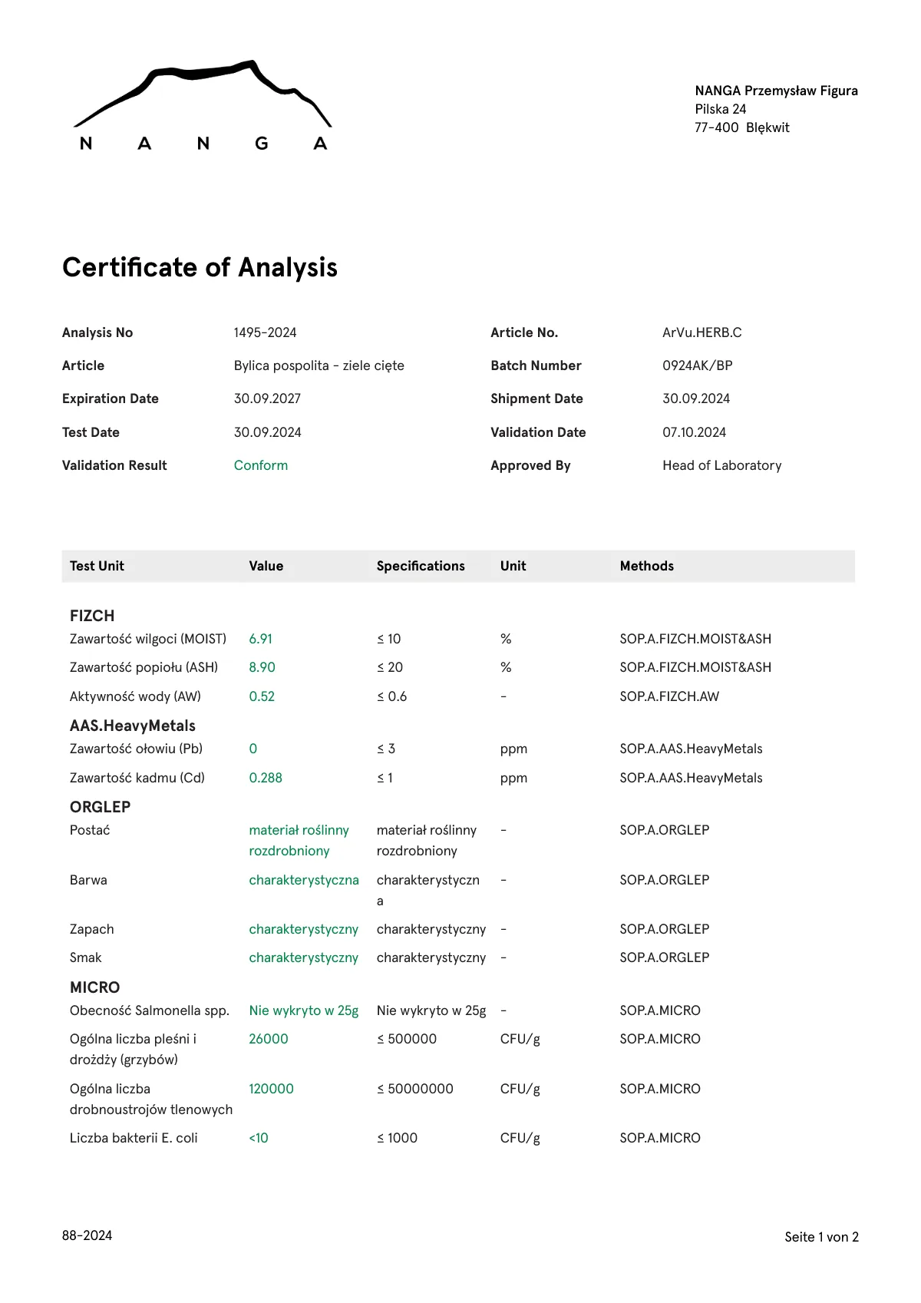Screen dimensions: 921x1303
Task: Select the "ORGLEP" section heading
Action: [x=100, y=807]
